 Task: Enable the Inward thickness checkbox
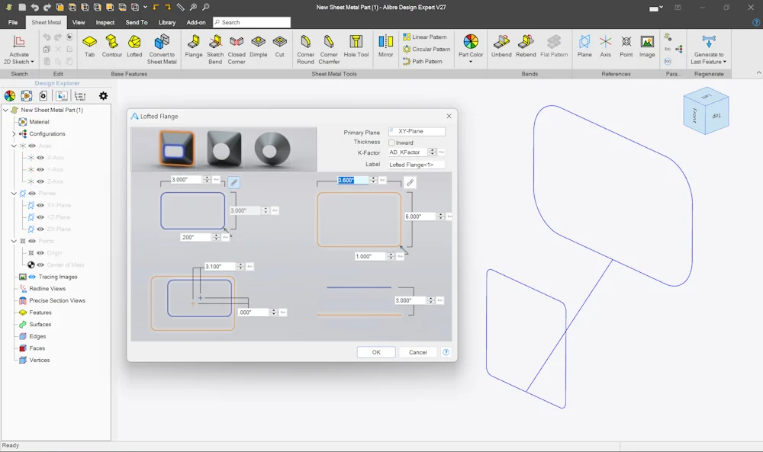391,143
